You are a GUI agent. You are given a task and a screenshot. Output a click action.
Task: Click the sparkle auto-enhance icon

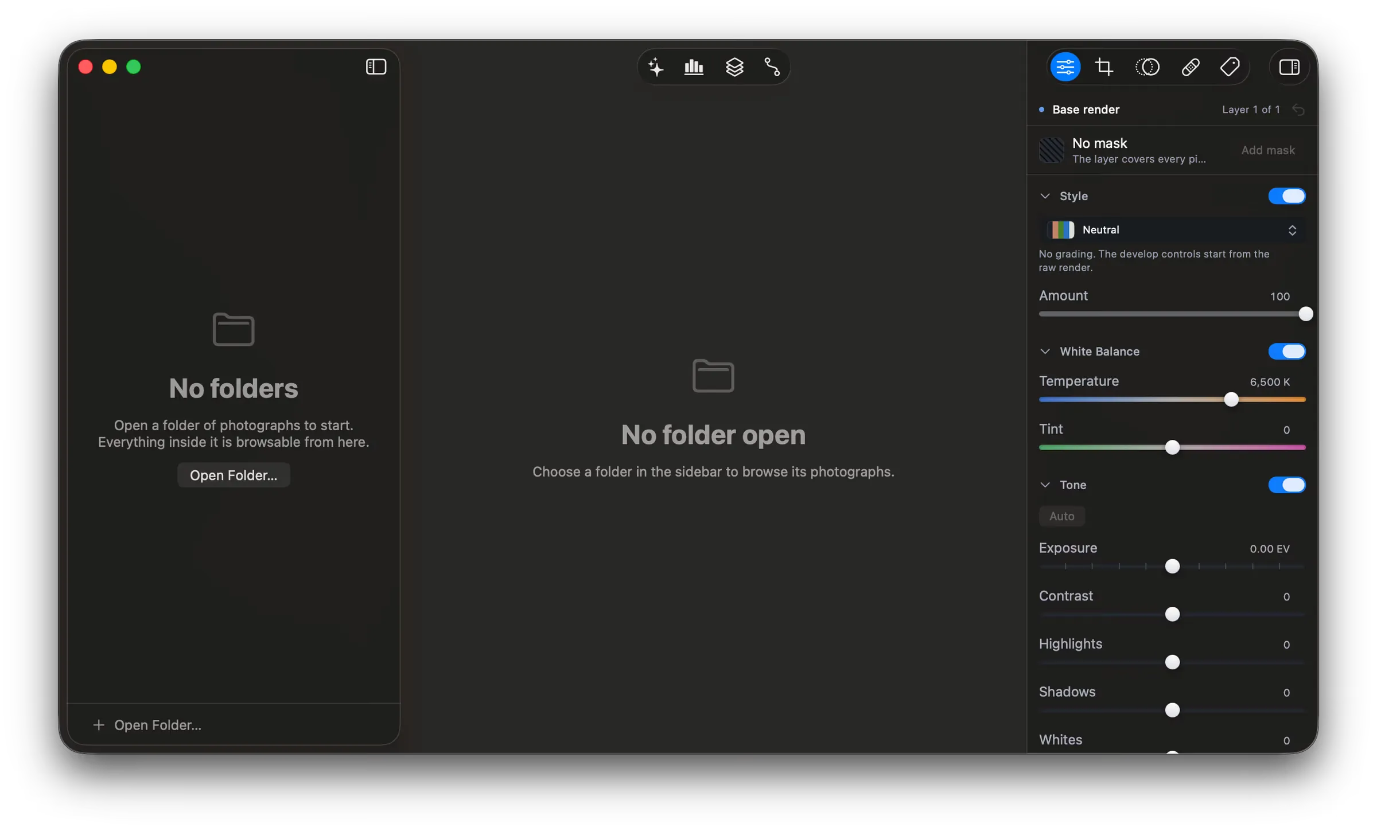656,67
